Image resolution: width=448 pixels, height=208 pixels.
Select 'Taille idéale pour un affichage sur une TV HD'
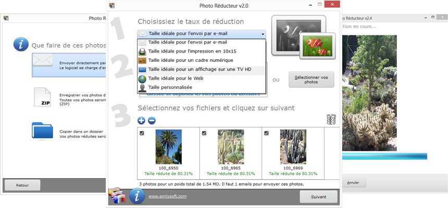point(200,69)
